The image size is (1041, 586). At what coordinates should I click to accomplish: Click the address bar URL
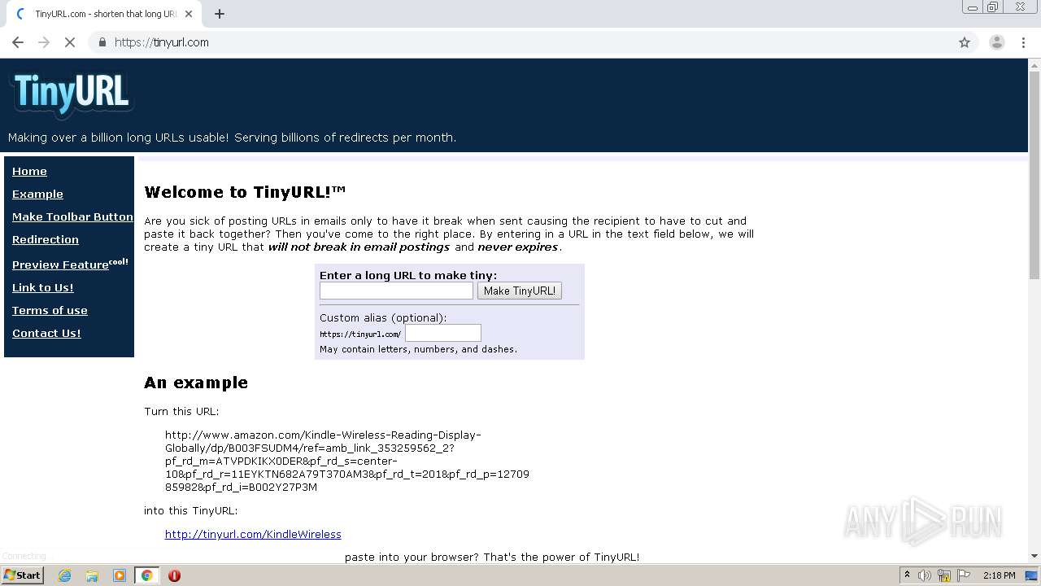[162, 42]
